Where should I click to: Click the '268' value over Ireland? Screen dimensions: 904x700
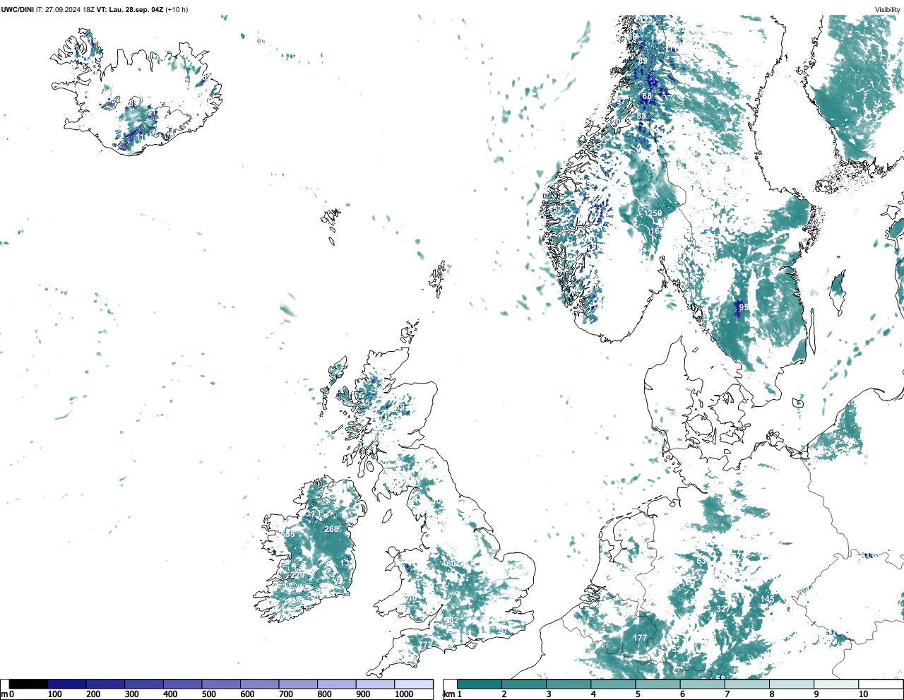click(x=331, y=529)
